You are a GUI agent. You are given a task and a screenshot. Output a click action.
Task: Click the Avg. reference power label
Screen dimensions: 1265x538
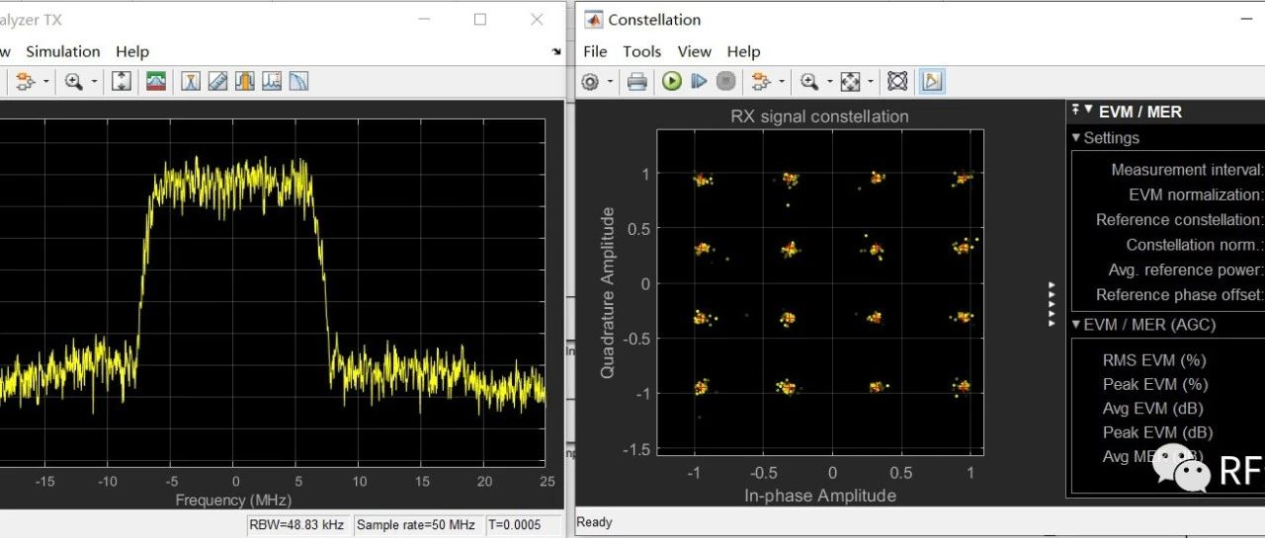click(x=1186, y=269)
